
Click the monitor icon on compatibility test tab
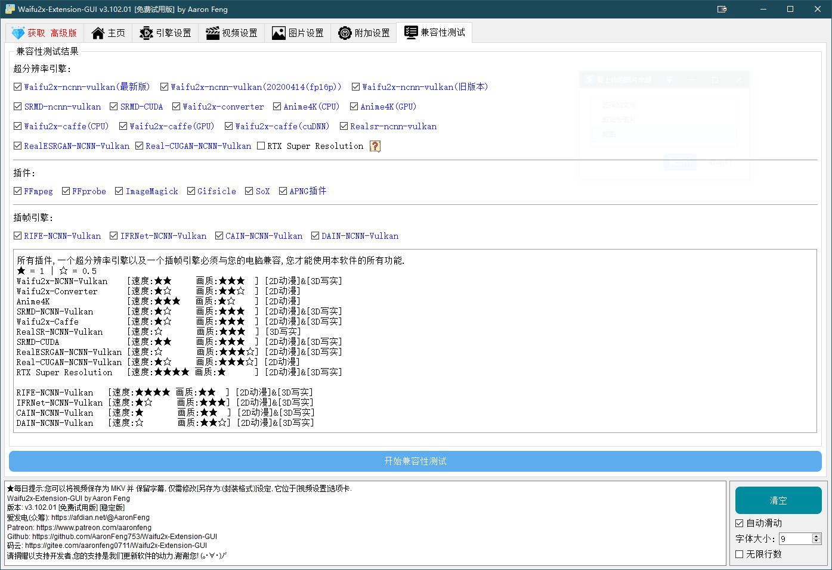tap(411, 33)
